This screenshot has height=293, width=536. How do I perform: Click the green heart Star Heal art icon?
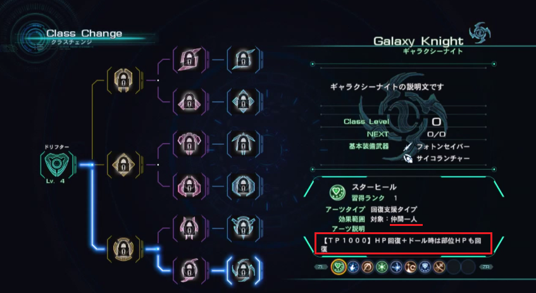[338, 266]
